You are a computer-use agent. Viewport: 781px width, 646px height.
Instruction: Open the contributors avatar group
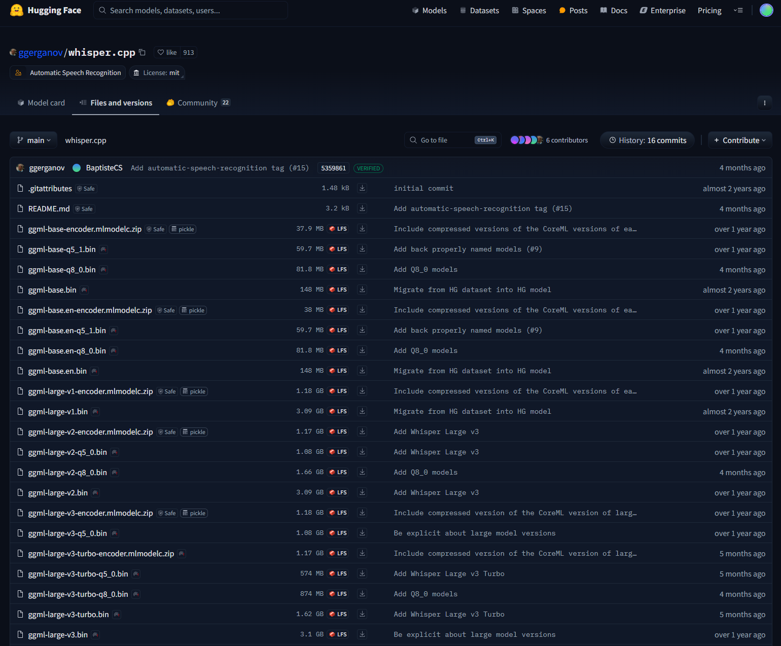527,140
